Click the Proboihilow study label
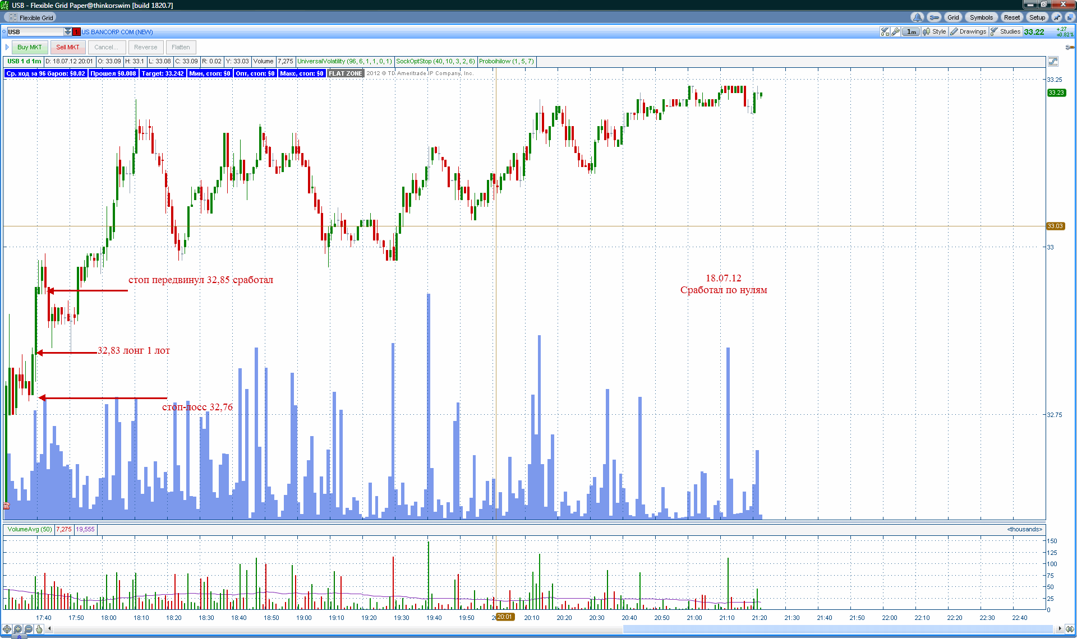1077x639 pixels. click(x=507, y=62)
